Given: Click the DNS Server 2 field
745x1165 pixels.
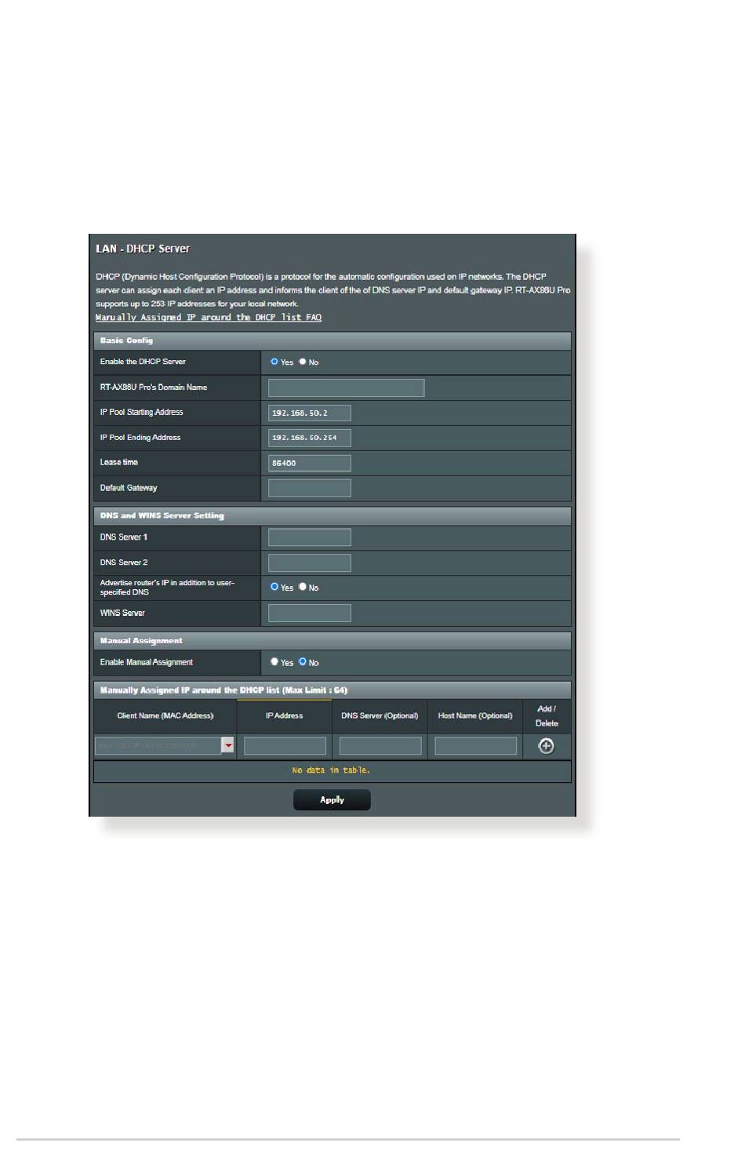Looking at the screenshot, I should click(309, 562).
